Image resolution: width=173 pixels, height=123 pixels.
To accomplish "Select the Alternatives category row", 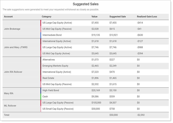I will 49,60.
